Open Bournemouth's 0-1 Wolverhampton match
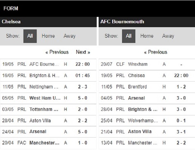This screenshot has width=195, height=150. pos(147,121)
